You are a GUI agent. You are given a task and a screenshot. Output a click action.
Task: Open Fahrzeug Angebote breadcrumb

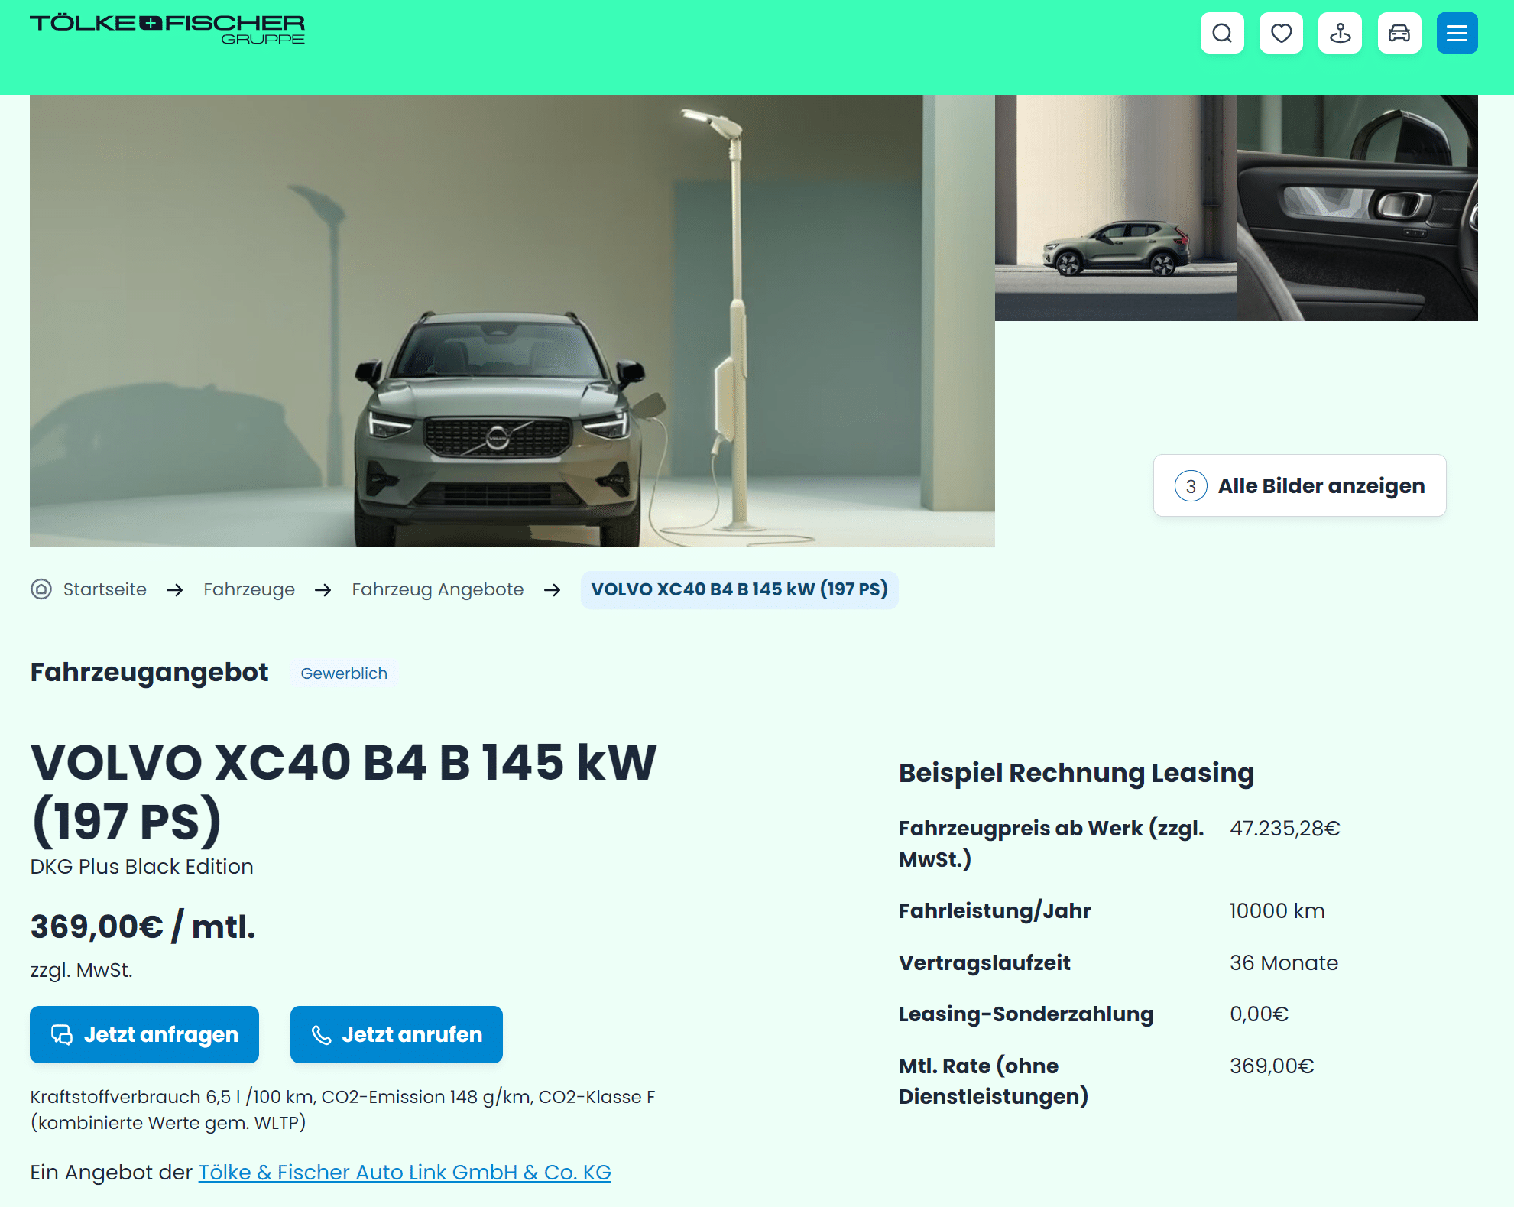tap(438, 589)
